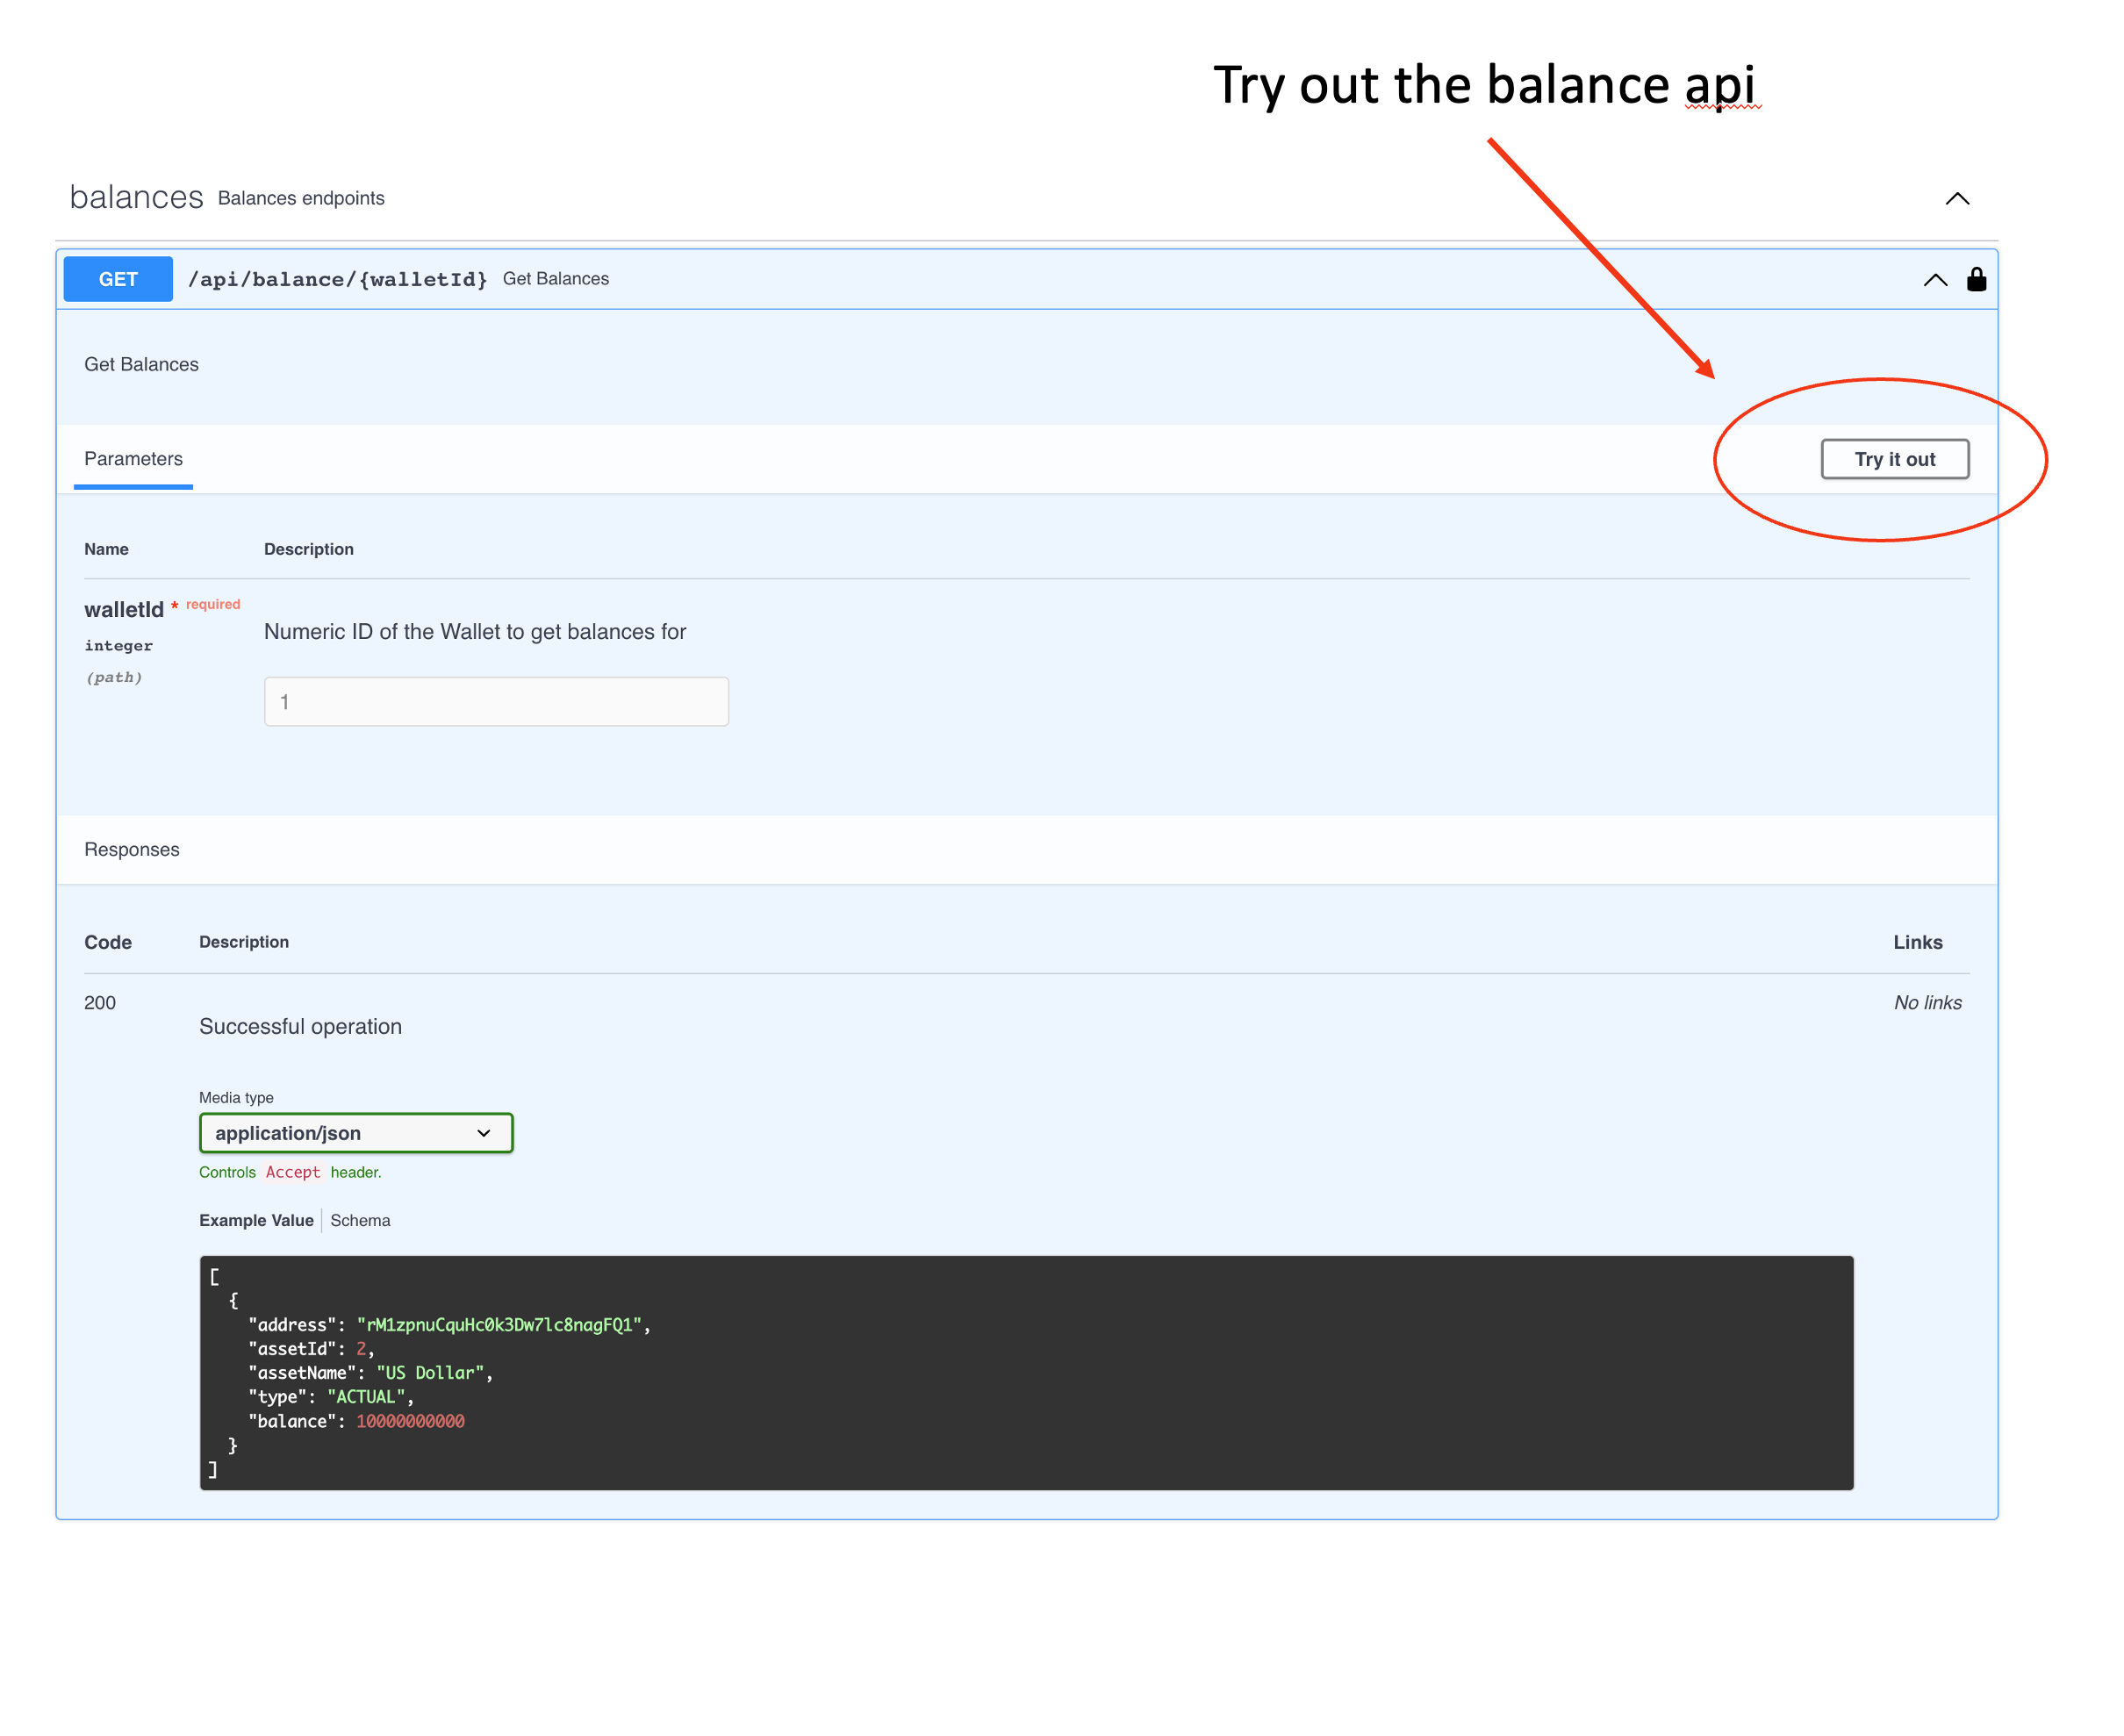Click the address value in JSON example
Image resolution: width=2124 pixels, height=1736 pixels.
[499, 1325]
